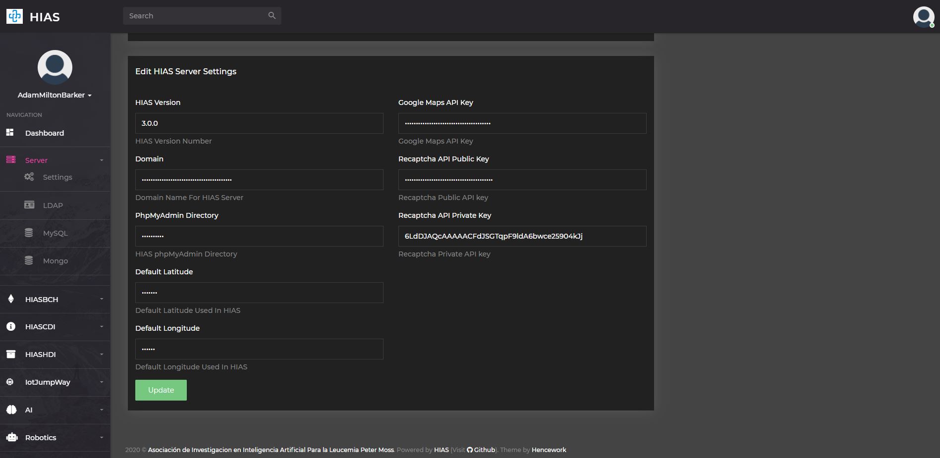The width and height of the screenshot is (940, 458).
Task: Click the HIAS Version Number hint text
Action: coord(173,141)
